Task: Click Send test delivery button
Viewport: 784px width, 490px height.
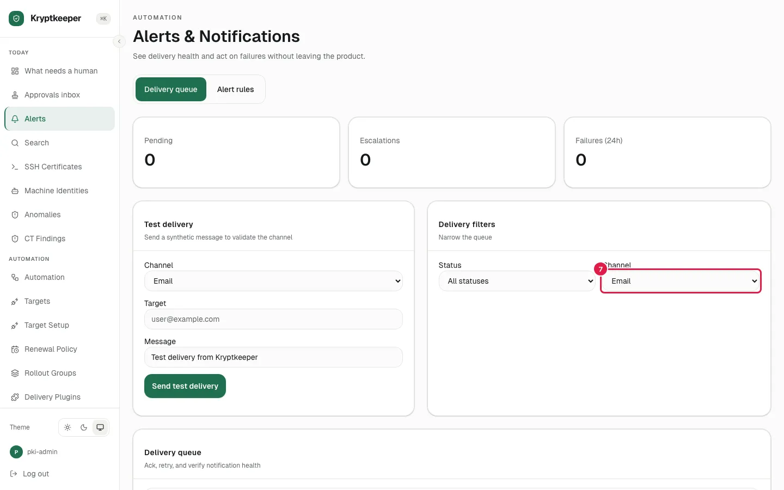Action: coord(185,386)
